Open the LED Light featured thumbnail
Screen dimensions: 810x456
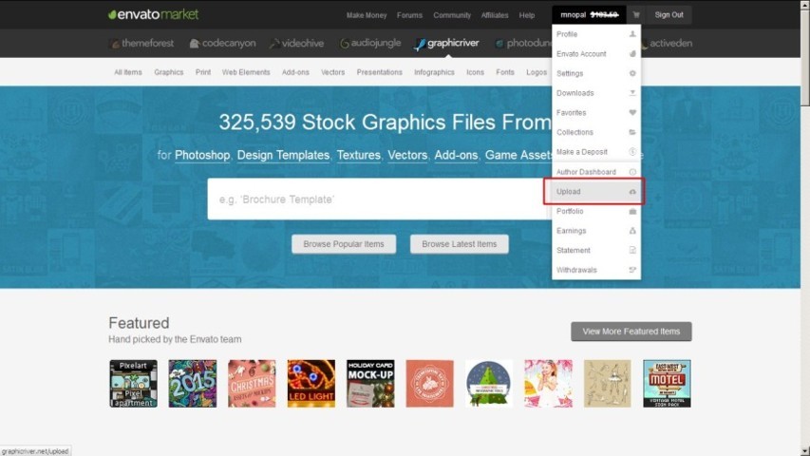(311, 384)
